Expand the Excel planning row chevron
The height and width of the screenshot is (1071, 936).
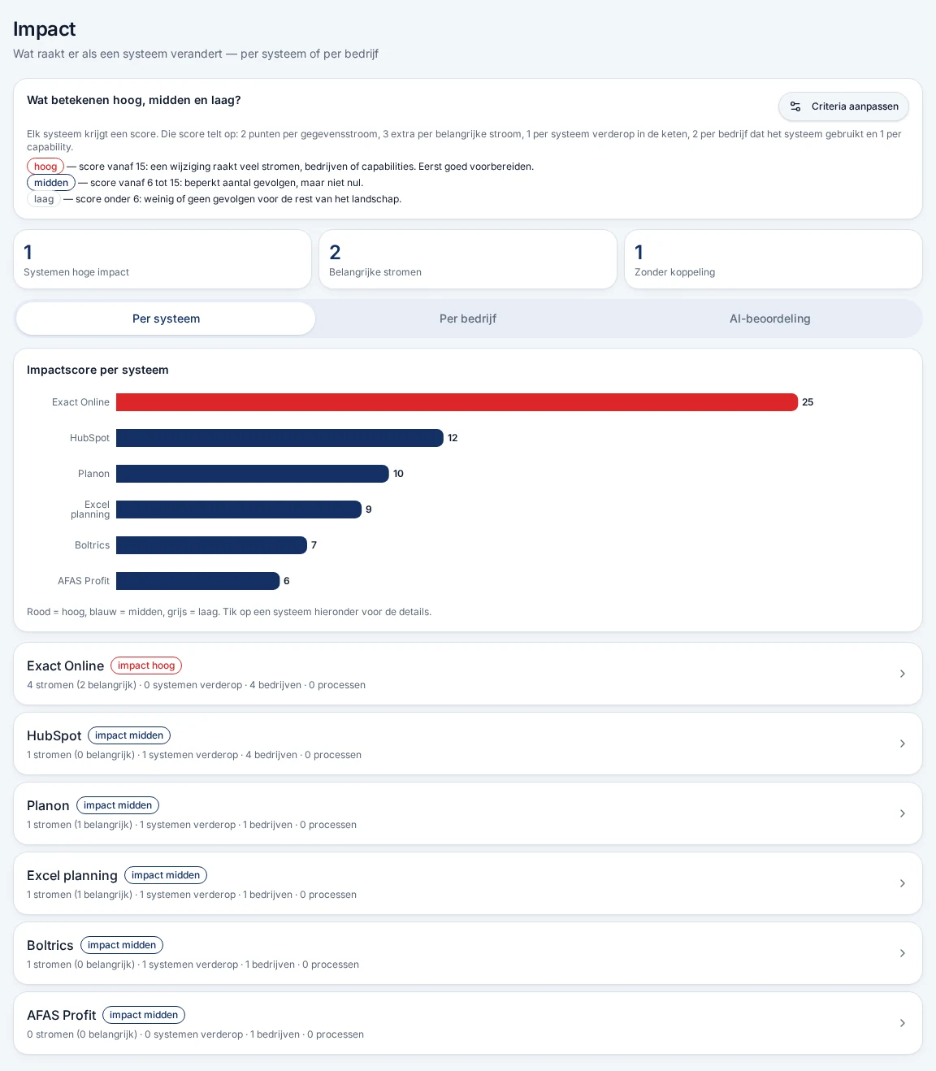point(902,883)
